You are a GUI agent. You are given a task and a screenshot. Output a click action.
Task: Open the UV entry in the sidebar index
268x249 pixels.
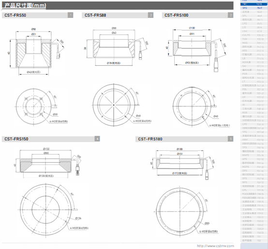(x=253, y=97)
